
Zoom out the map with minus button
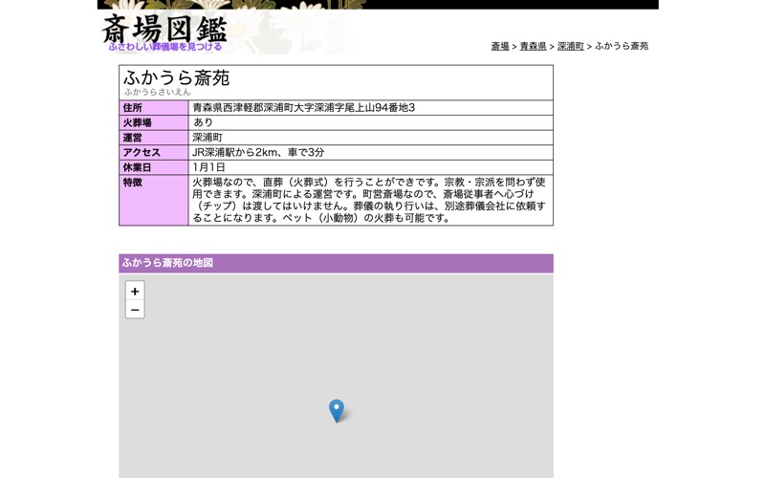135,310
